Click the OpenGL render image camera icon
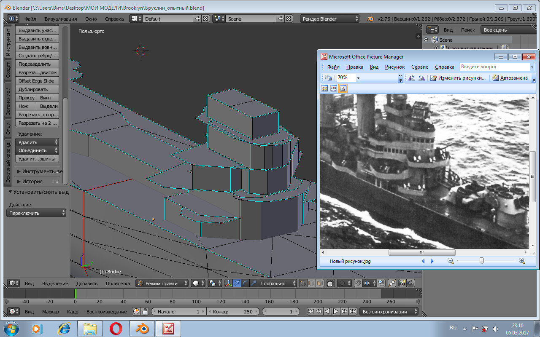 coord(402,284)
